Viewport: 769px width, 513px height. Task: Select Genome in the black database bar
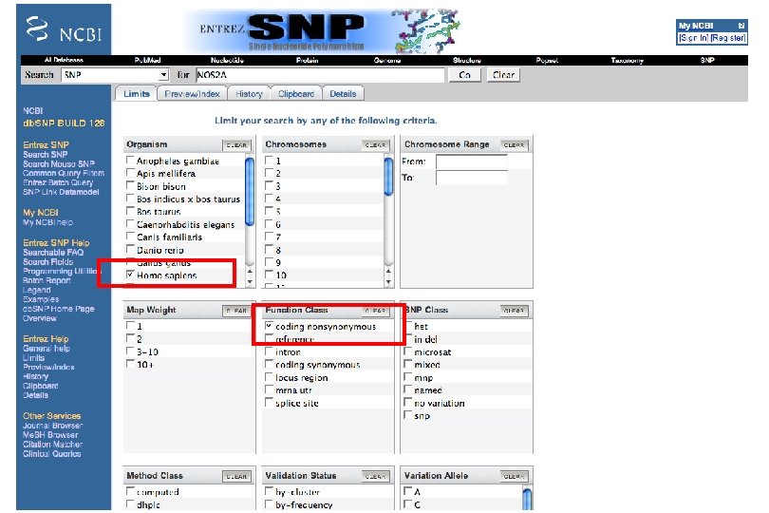[387, 60]
